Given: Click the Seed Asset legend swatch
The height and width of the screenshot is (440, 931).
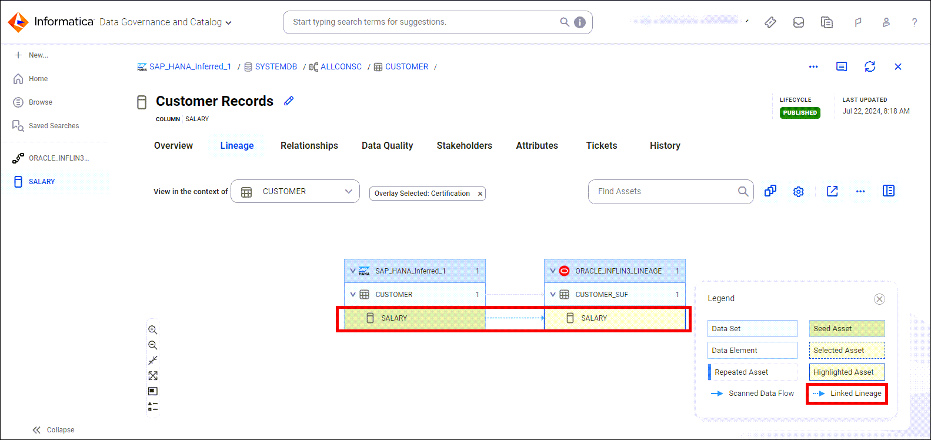Looking at the screenshot, I should pyautogui.click(x=847, y=329).
